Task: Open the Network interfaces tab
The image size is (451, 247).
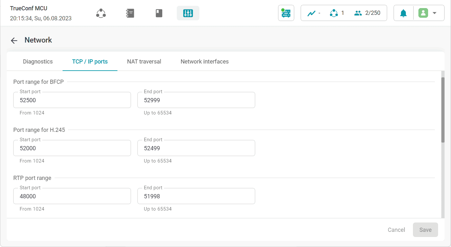Action: pyautogui.click(x=205, y=62)
